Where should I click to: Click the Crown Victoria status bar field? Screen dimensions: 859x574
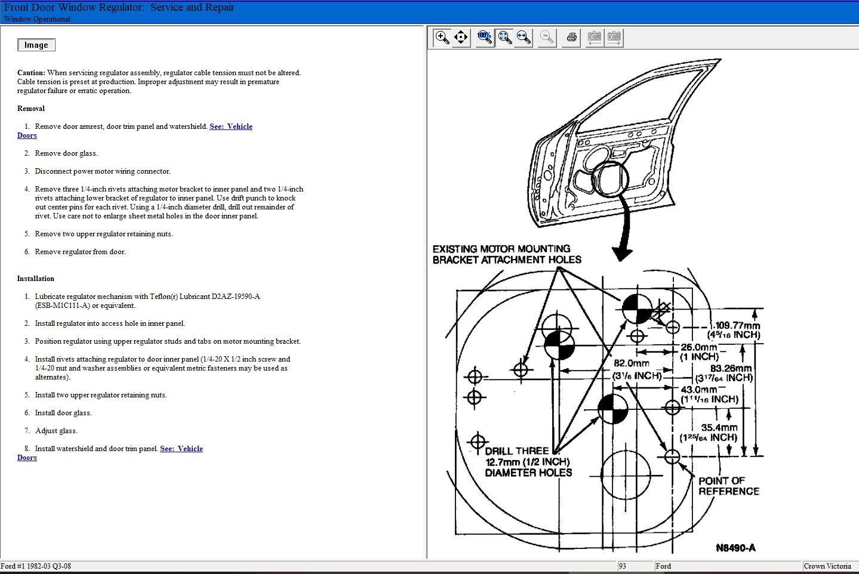coord(827,566)
